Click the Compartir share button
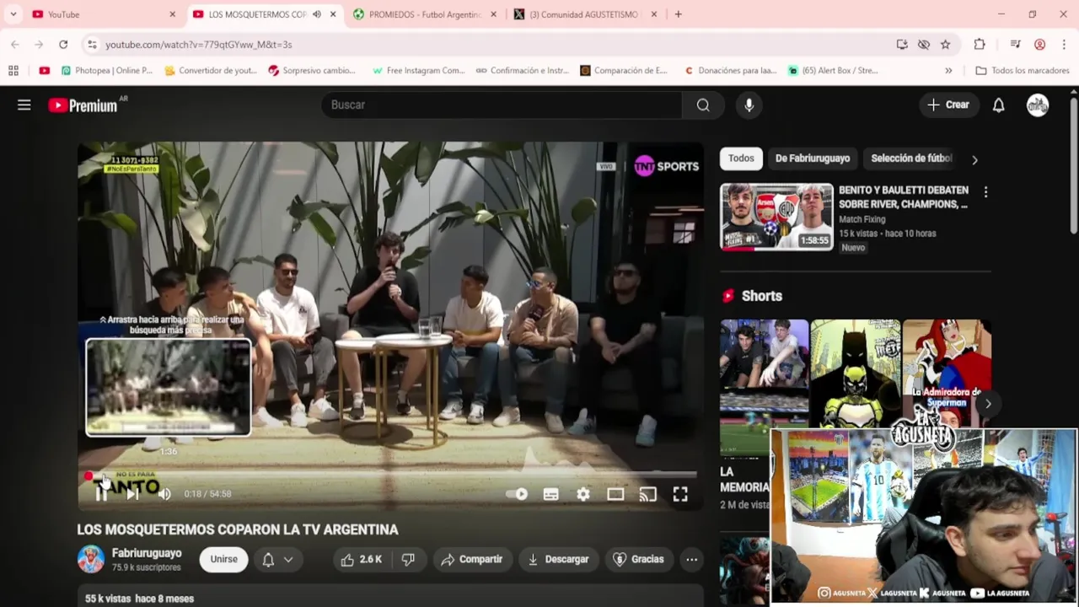The width and height of the screenshot is (1079, 607). [x=471, y=559]
